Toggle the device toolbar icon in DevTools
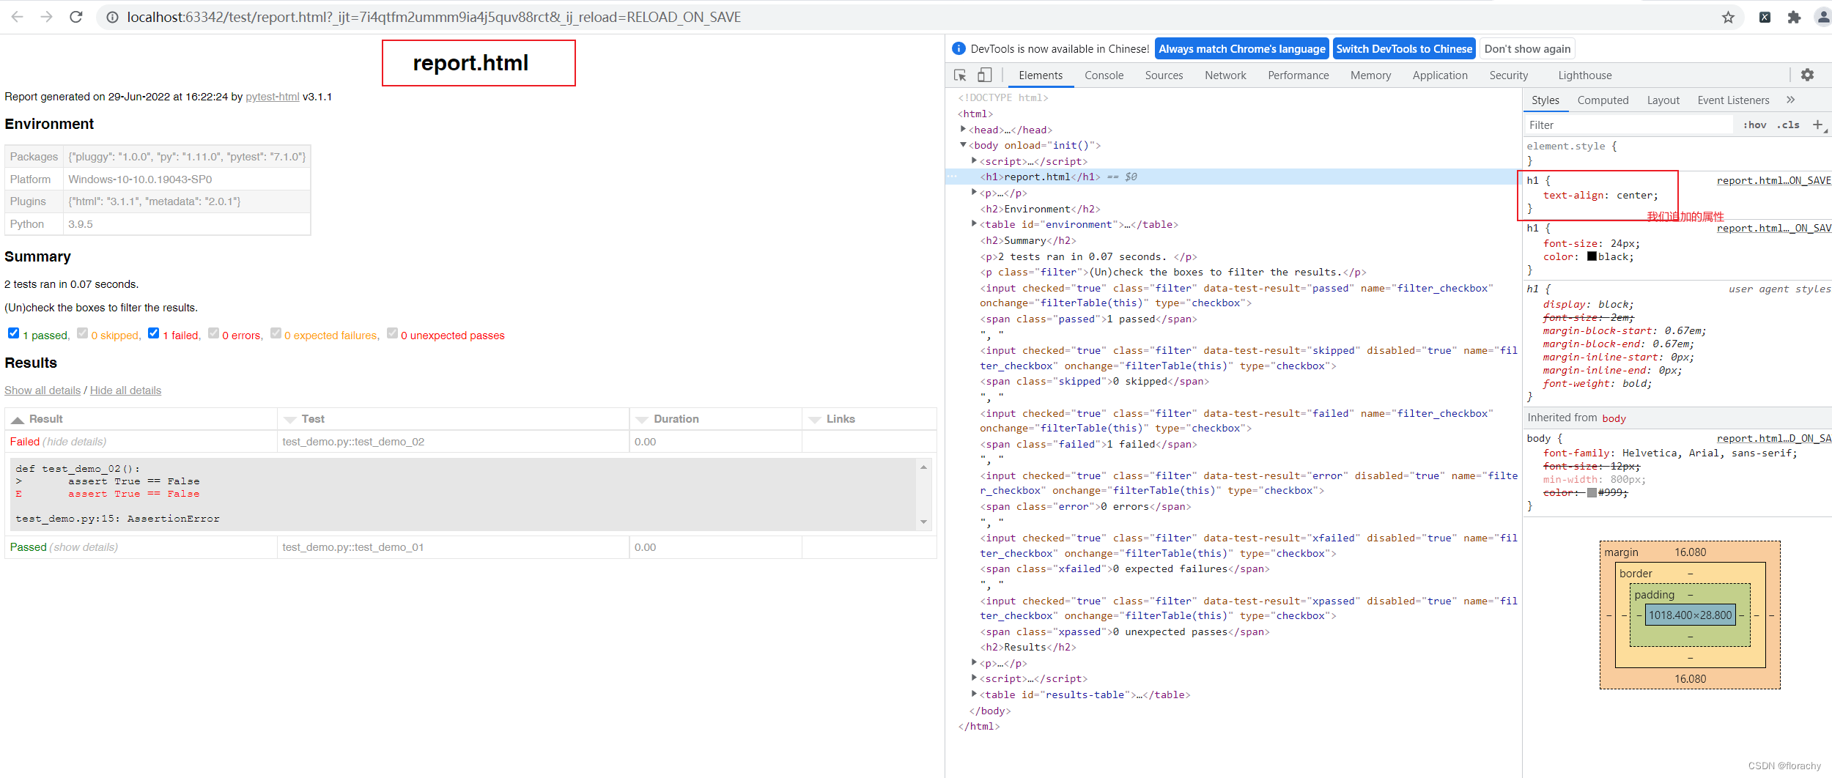This screenshot has height=778, width=1832. click(x=984, y=75)
